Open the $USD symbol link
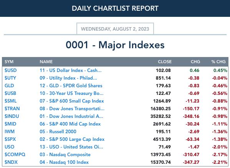230x168 pixels. tap(11, 70)
